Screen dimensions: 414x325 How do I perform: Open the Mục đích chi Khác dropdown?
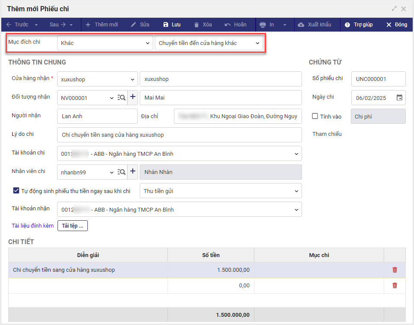point(105,43)
